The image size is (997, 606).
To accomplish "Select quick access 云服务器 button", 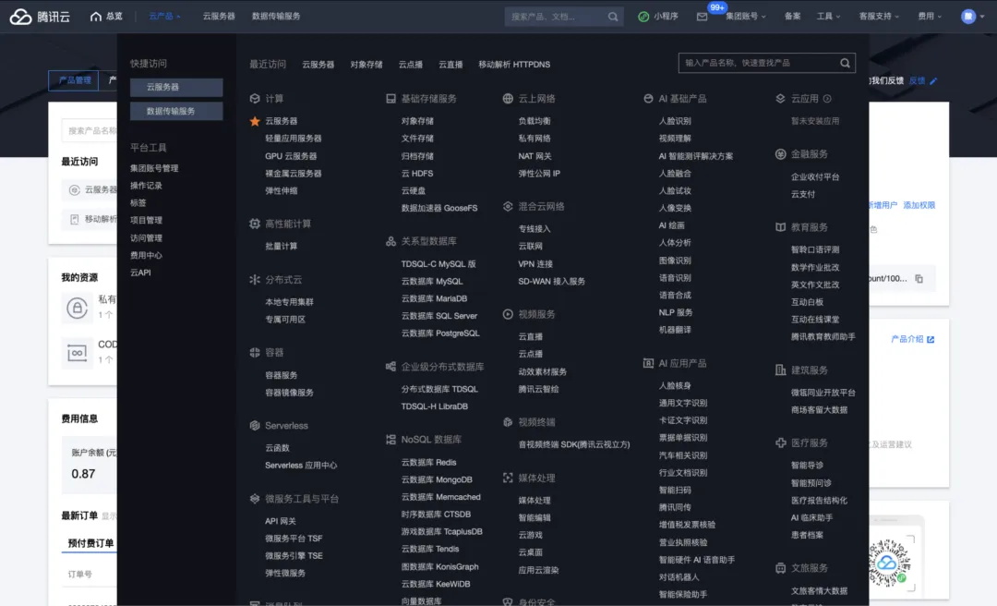I will [176, 87].
